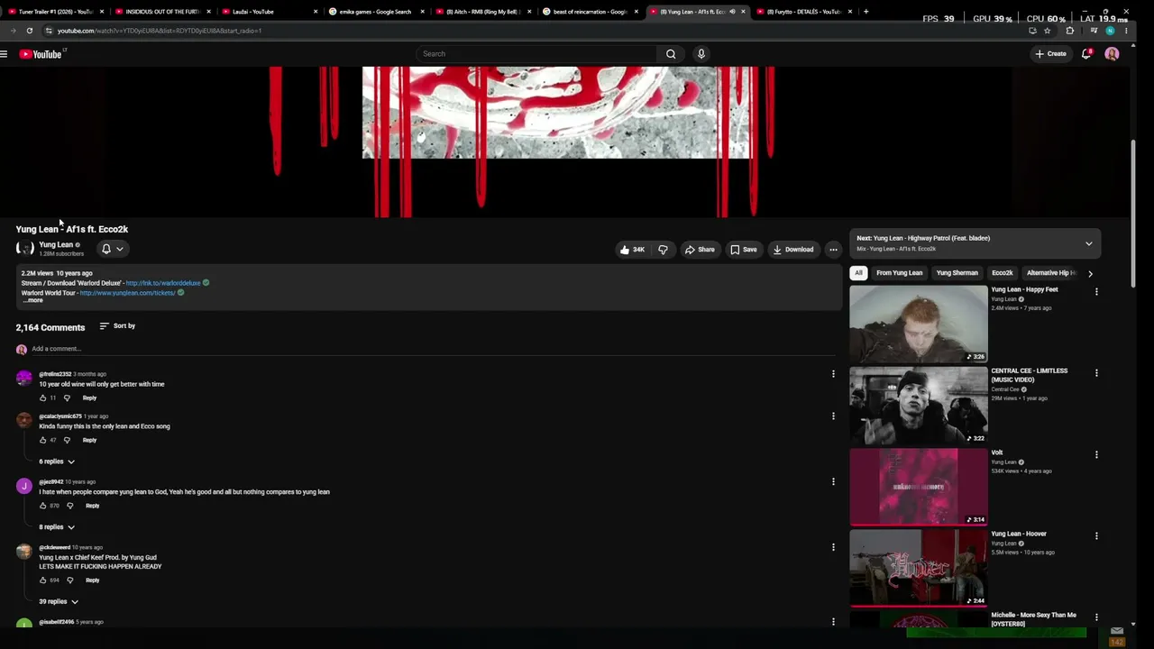Dislike the comment by @jez8942
This screenshot has width=1154, height=649.
pyautogui.click(x=69, y=506)
